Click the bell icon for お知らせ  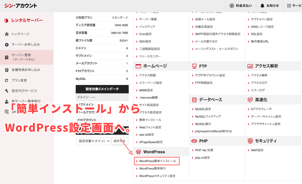(262, 6)
